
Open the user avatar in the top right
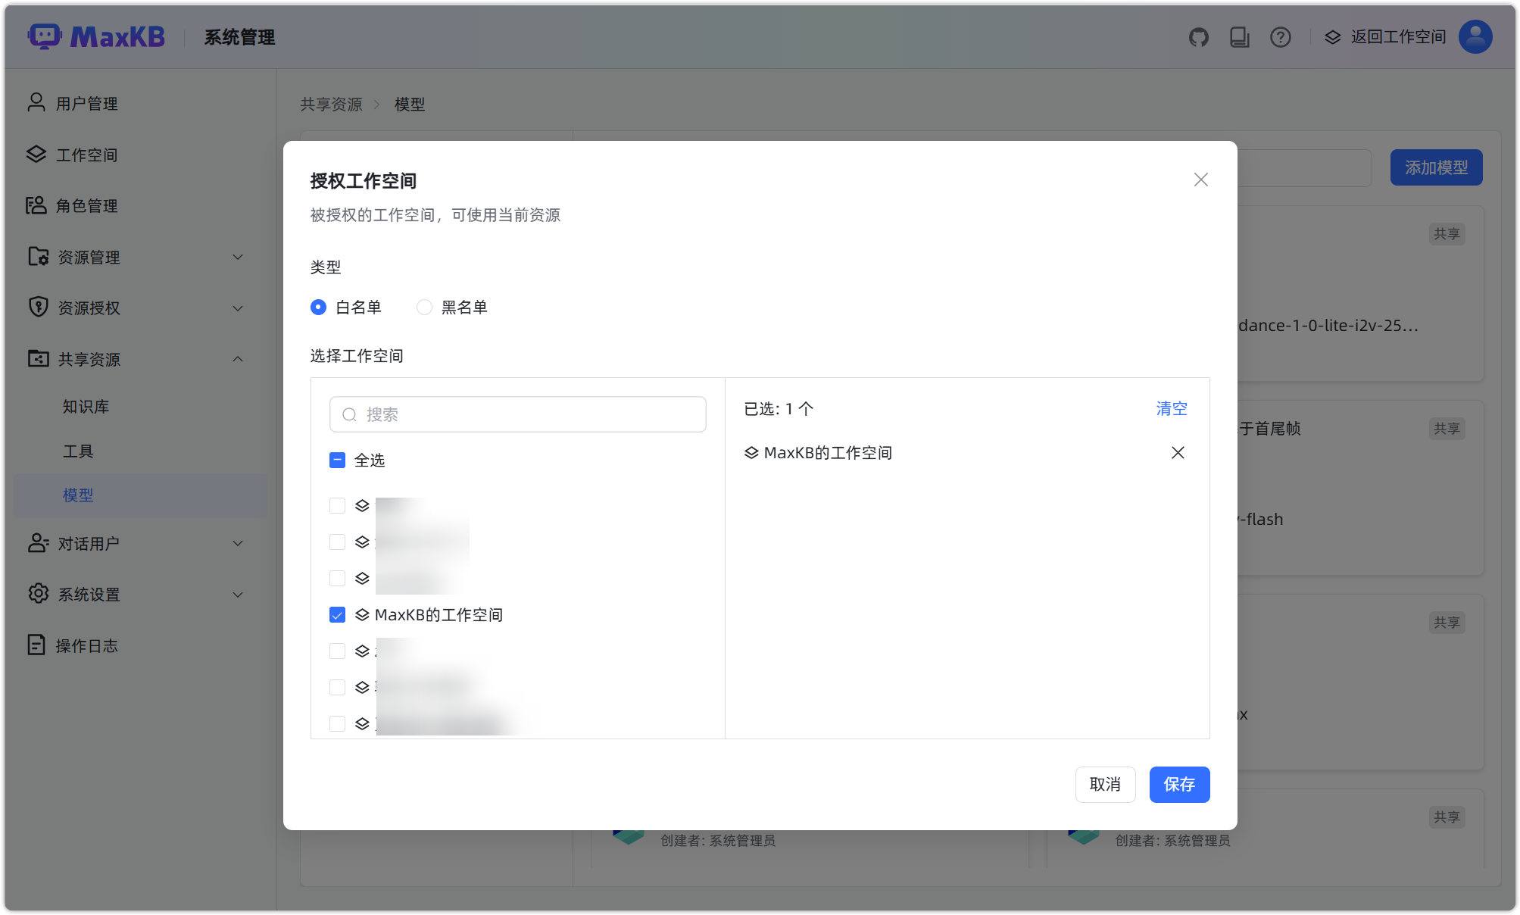(1474, 36)
